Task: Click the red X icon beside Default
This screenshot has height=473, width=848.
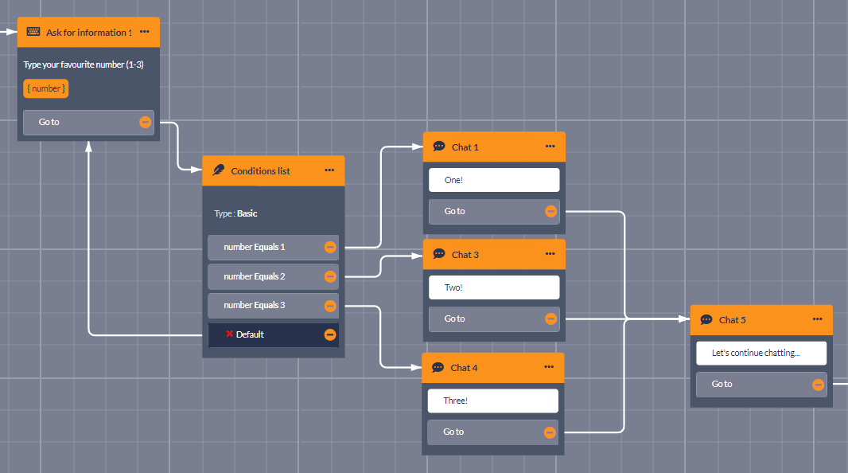Action: (229, 334)
